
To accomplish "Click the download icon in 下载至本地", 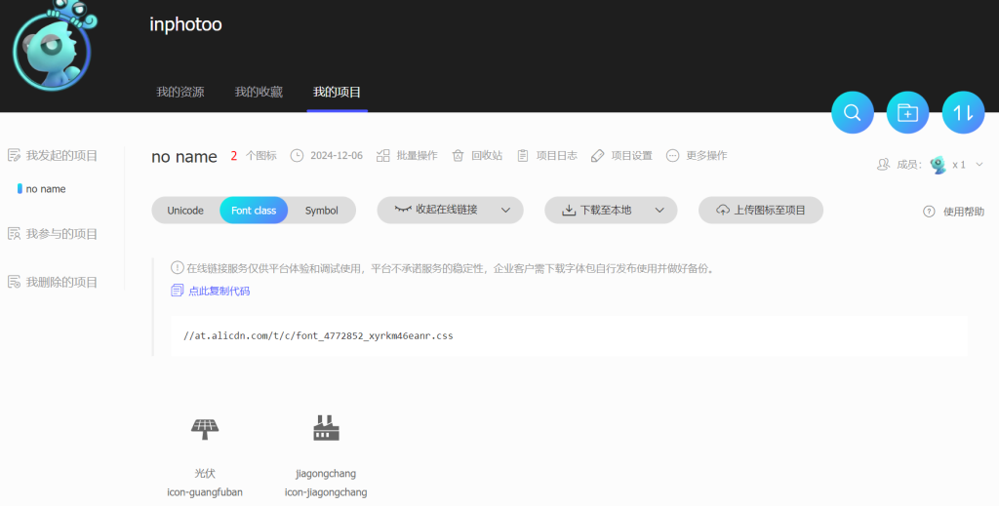I will point(569,210).
